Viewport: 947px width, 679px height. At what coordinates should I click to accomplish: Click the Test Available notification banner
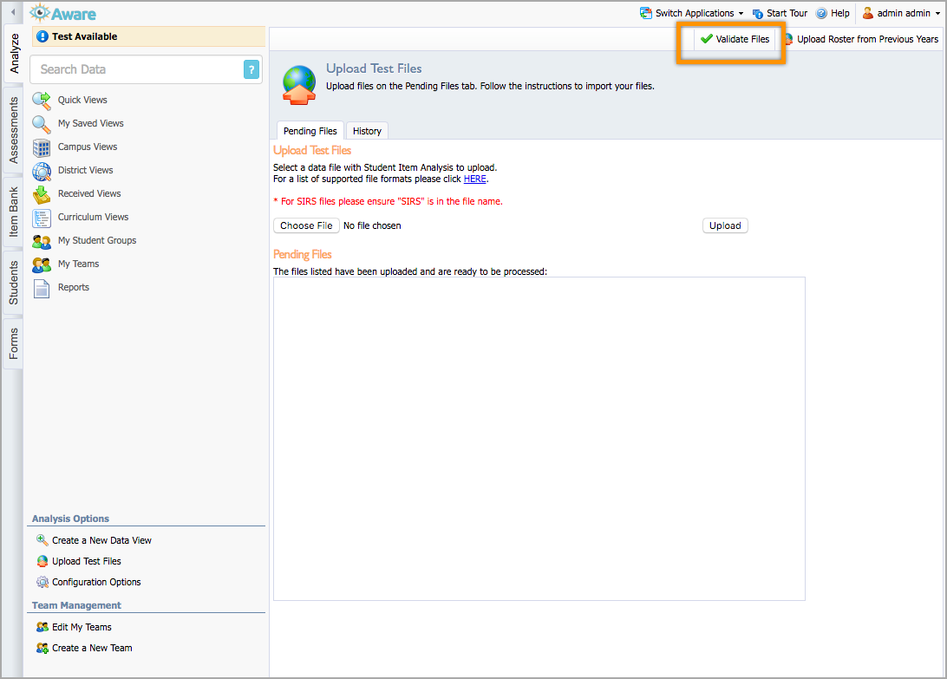point(148,36)
